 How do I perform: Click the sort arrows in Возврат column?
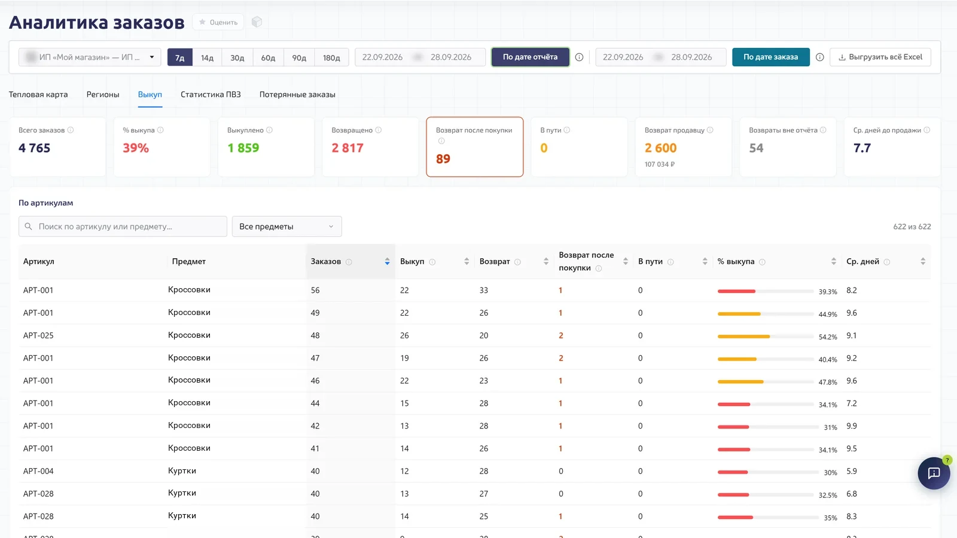click(x=546, y=262)
